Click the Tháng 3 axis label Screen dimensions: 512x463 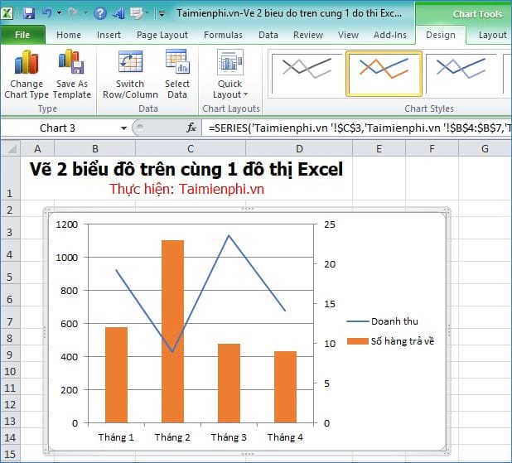click(229, 437)
